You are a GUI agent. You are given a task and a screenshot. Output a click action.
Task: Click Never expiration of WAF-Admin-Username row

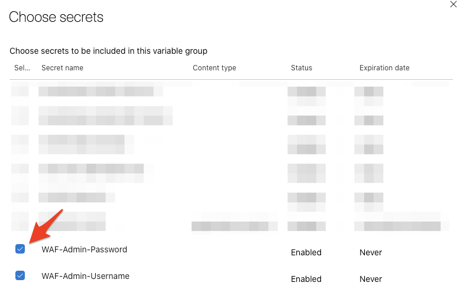pyautogui.click(x=371, y=279)
